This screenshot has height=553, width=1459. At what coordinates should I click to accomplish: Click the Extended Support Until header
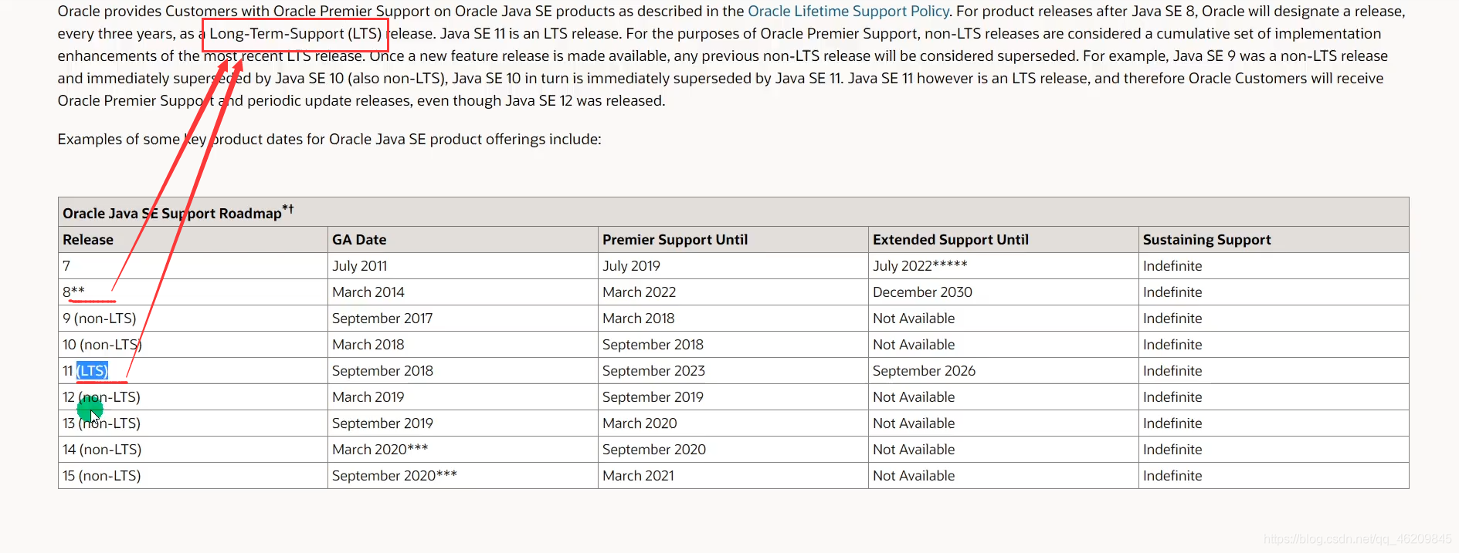(x=950, y=240)
